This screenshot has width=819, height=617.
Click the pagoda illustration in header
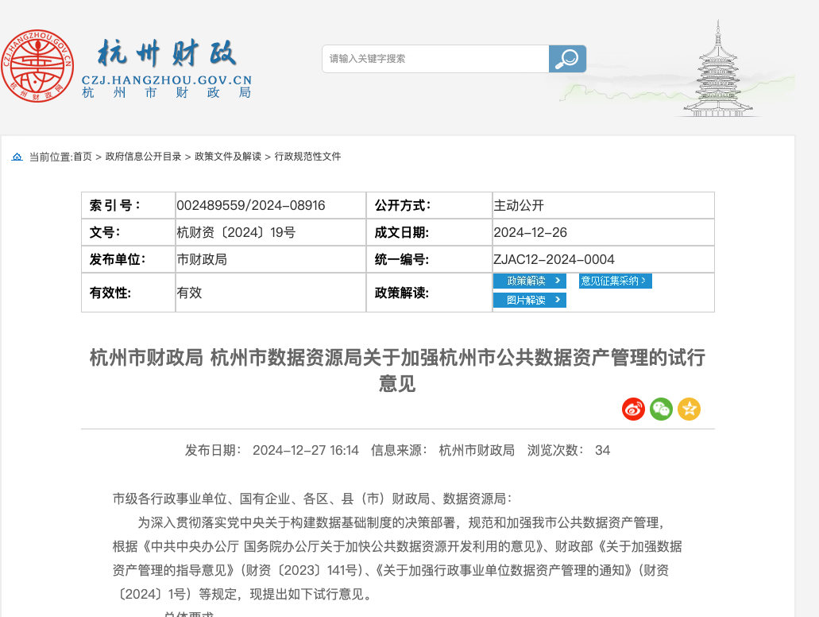717,68
